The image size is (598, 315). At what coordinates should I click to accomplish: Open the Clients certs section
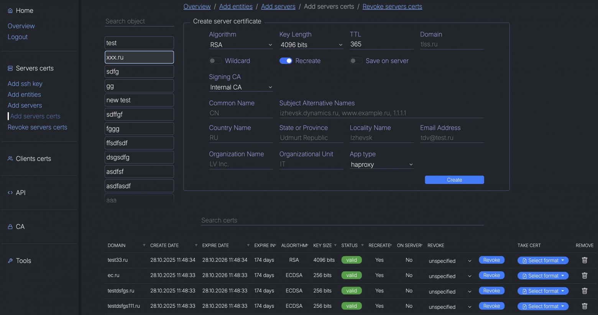pos(33,159)
